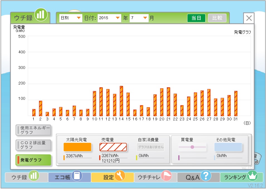Click the bar for day 21
Image resolution: width=266 pixels, height=189 pixels.
[x=169, y=102]
